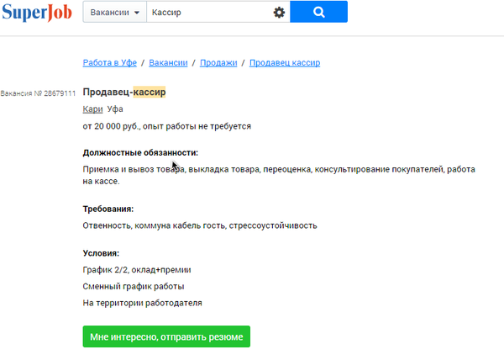
Task: Click the На территории работодателя text
Action: [x=142, y=302]
